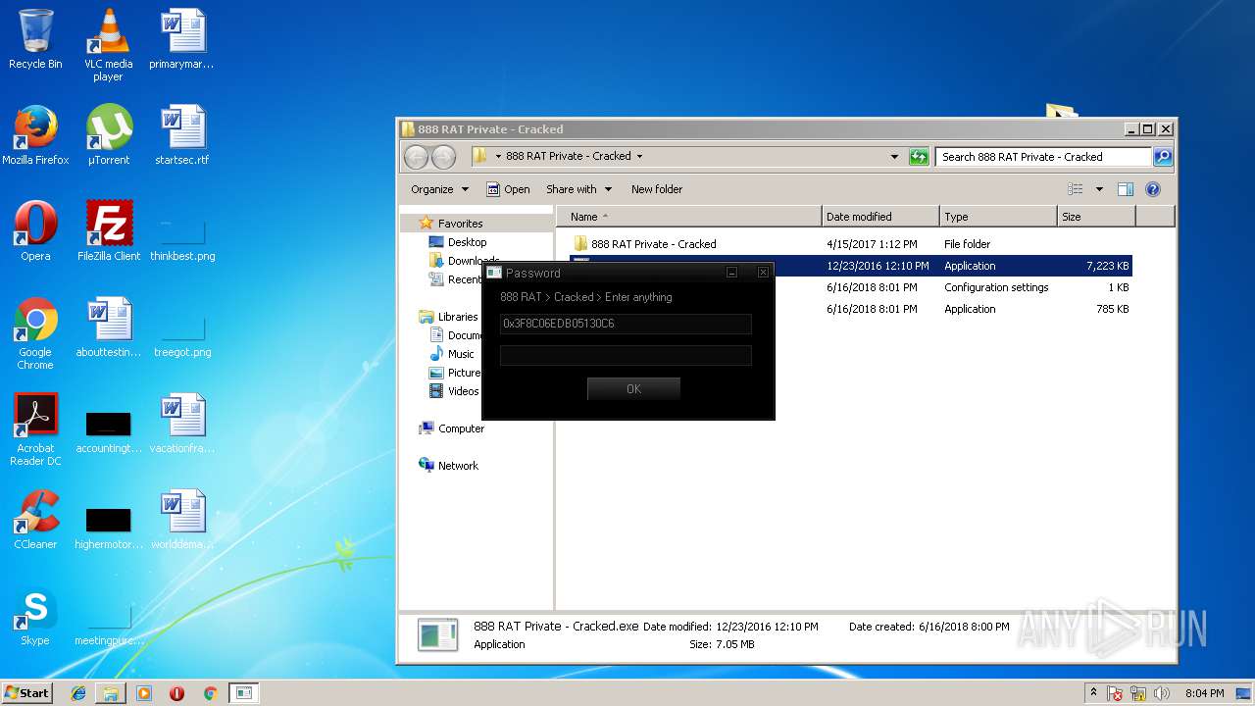Click Opera icon in taskbar
This screenshot has height=706, width=1255.
click(176, 693)
